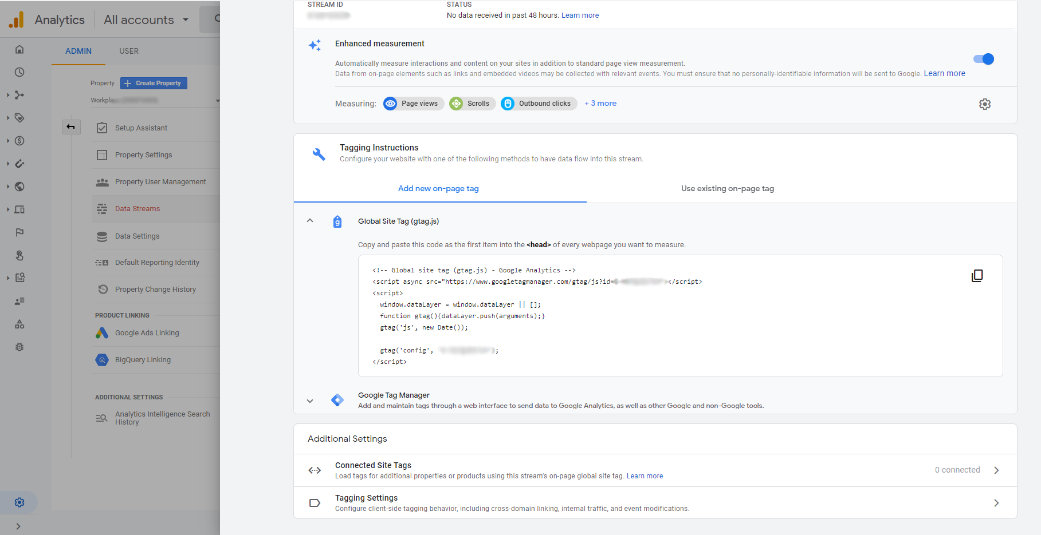Click the Admin gear icon in sidebar
The height and width of the screenshot is (535, 1041).
coord(19,502)
